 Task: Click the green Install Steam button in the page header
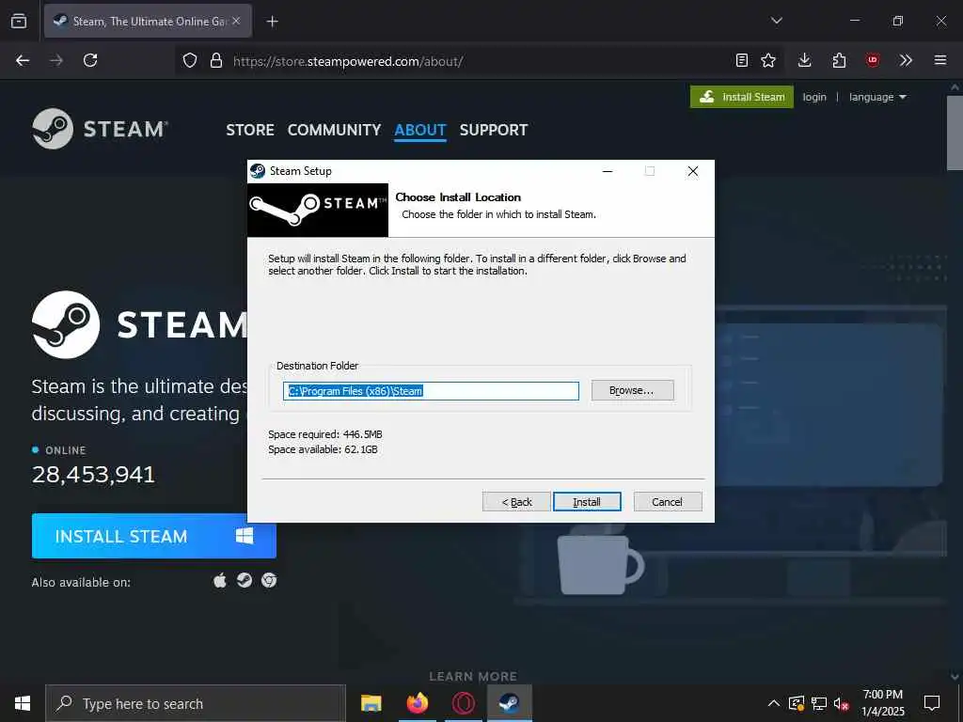click(x=742, y=97)
